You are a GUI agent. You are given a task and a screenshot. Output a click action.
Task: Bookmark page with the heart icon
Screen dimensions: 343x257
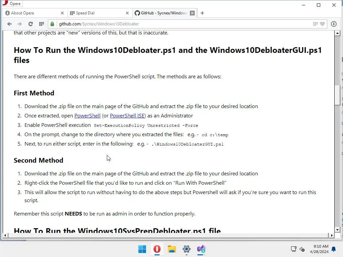click(x=323, y=24)
